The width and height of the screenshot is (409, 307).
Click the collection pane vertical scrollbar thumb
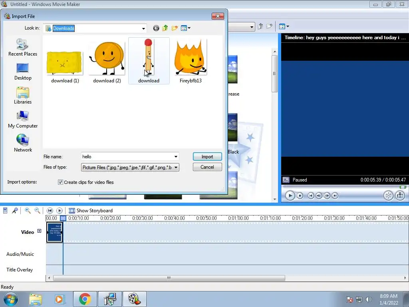tap(274, 74)
